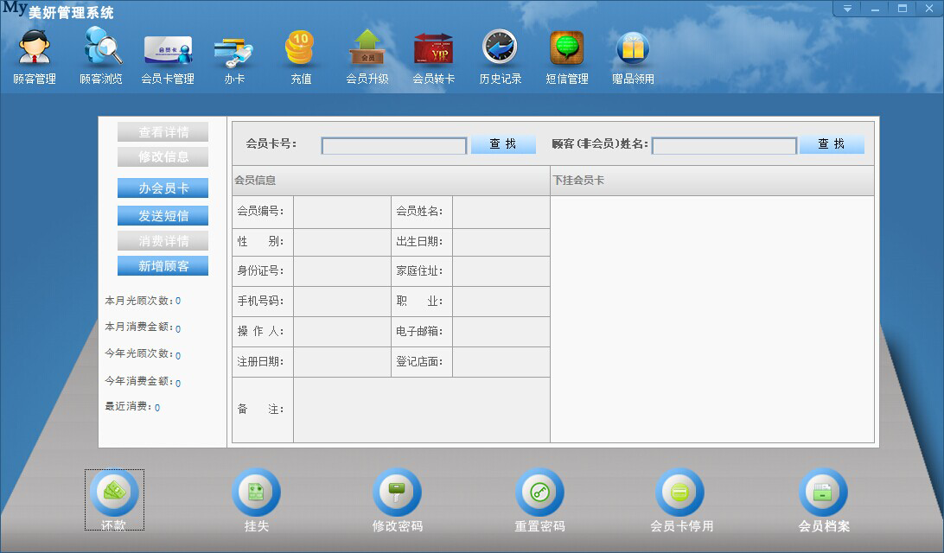944x553 pixels.
Task: Click 本月消费金额 statistic text
Action: point(143,327)
